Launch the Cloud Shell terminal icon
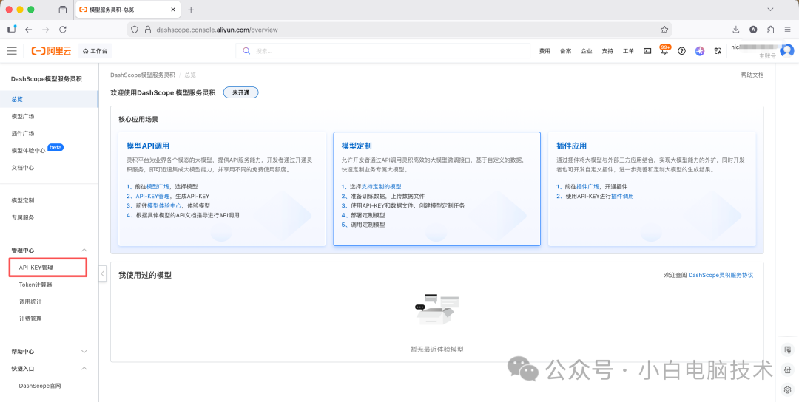This screenshot has width=799, height=402. click(647, 51)
